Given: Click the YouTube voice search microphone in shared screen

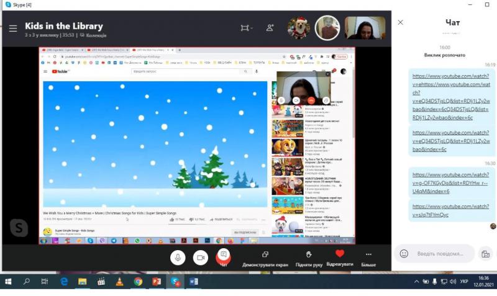Looking at the screenshot, I should [257, 71].
